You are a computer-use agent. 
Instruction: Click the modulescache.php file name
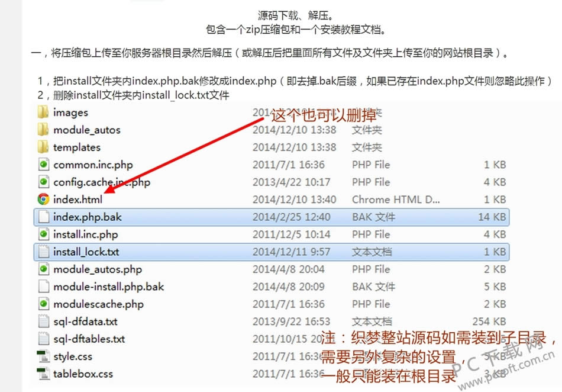click(98, 304)
